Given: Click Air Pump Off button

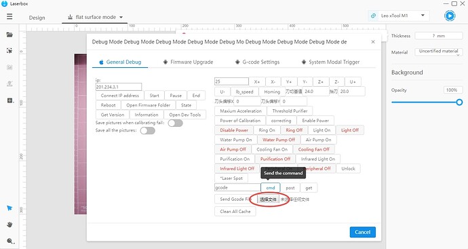Looking at the screenshot, I should point(233,149).
